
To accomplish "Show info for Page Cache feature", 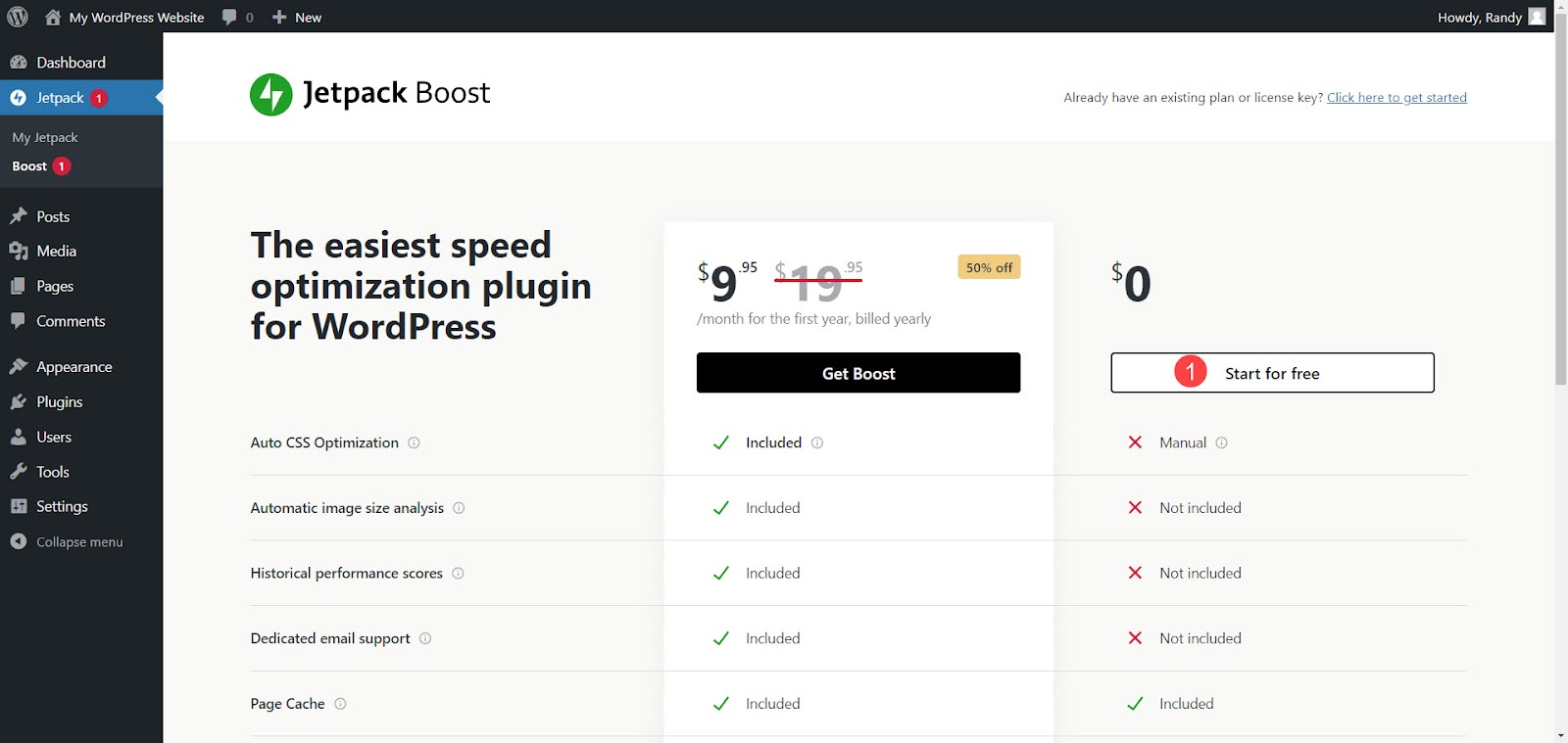I will (340, 704).
